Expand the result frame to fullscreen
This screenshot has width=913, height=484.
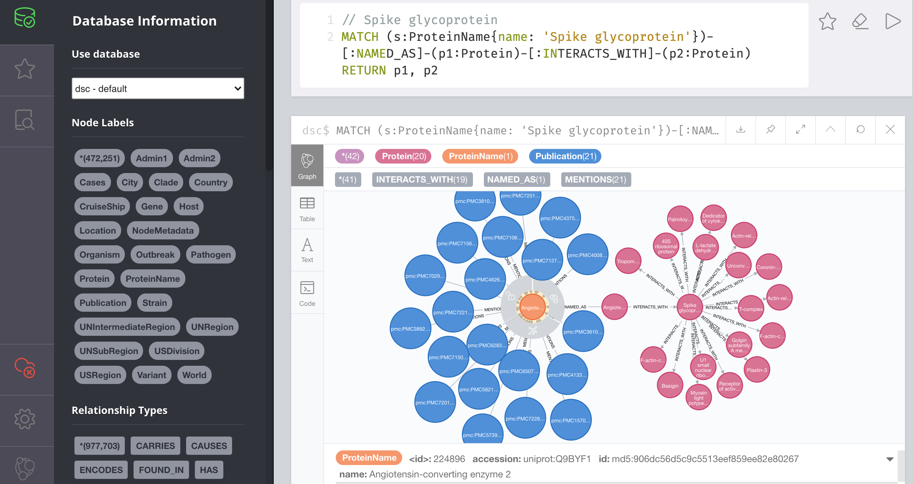click(801, 130)
